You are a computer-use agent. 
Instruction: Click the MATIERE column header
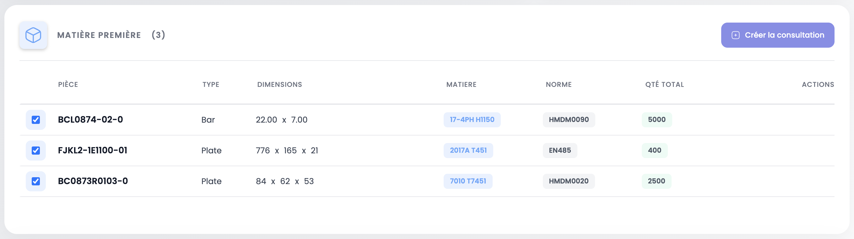click(461, 84)
